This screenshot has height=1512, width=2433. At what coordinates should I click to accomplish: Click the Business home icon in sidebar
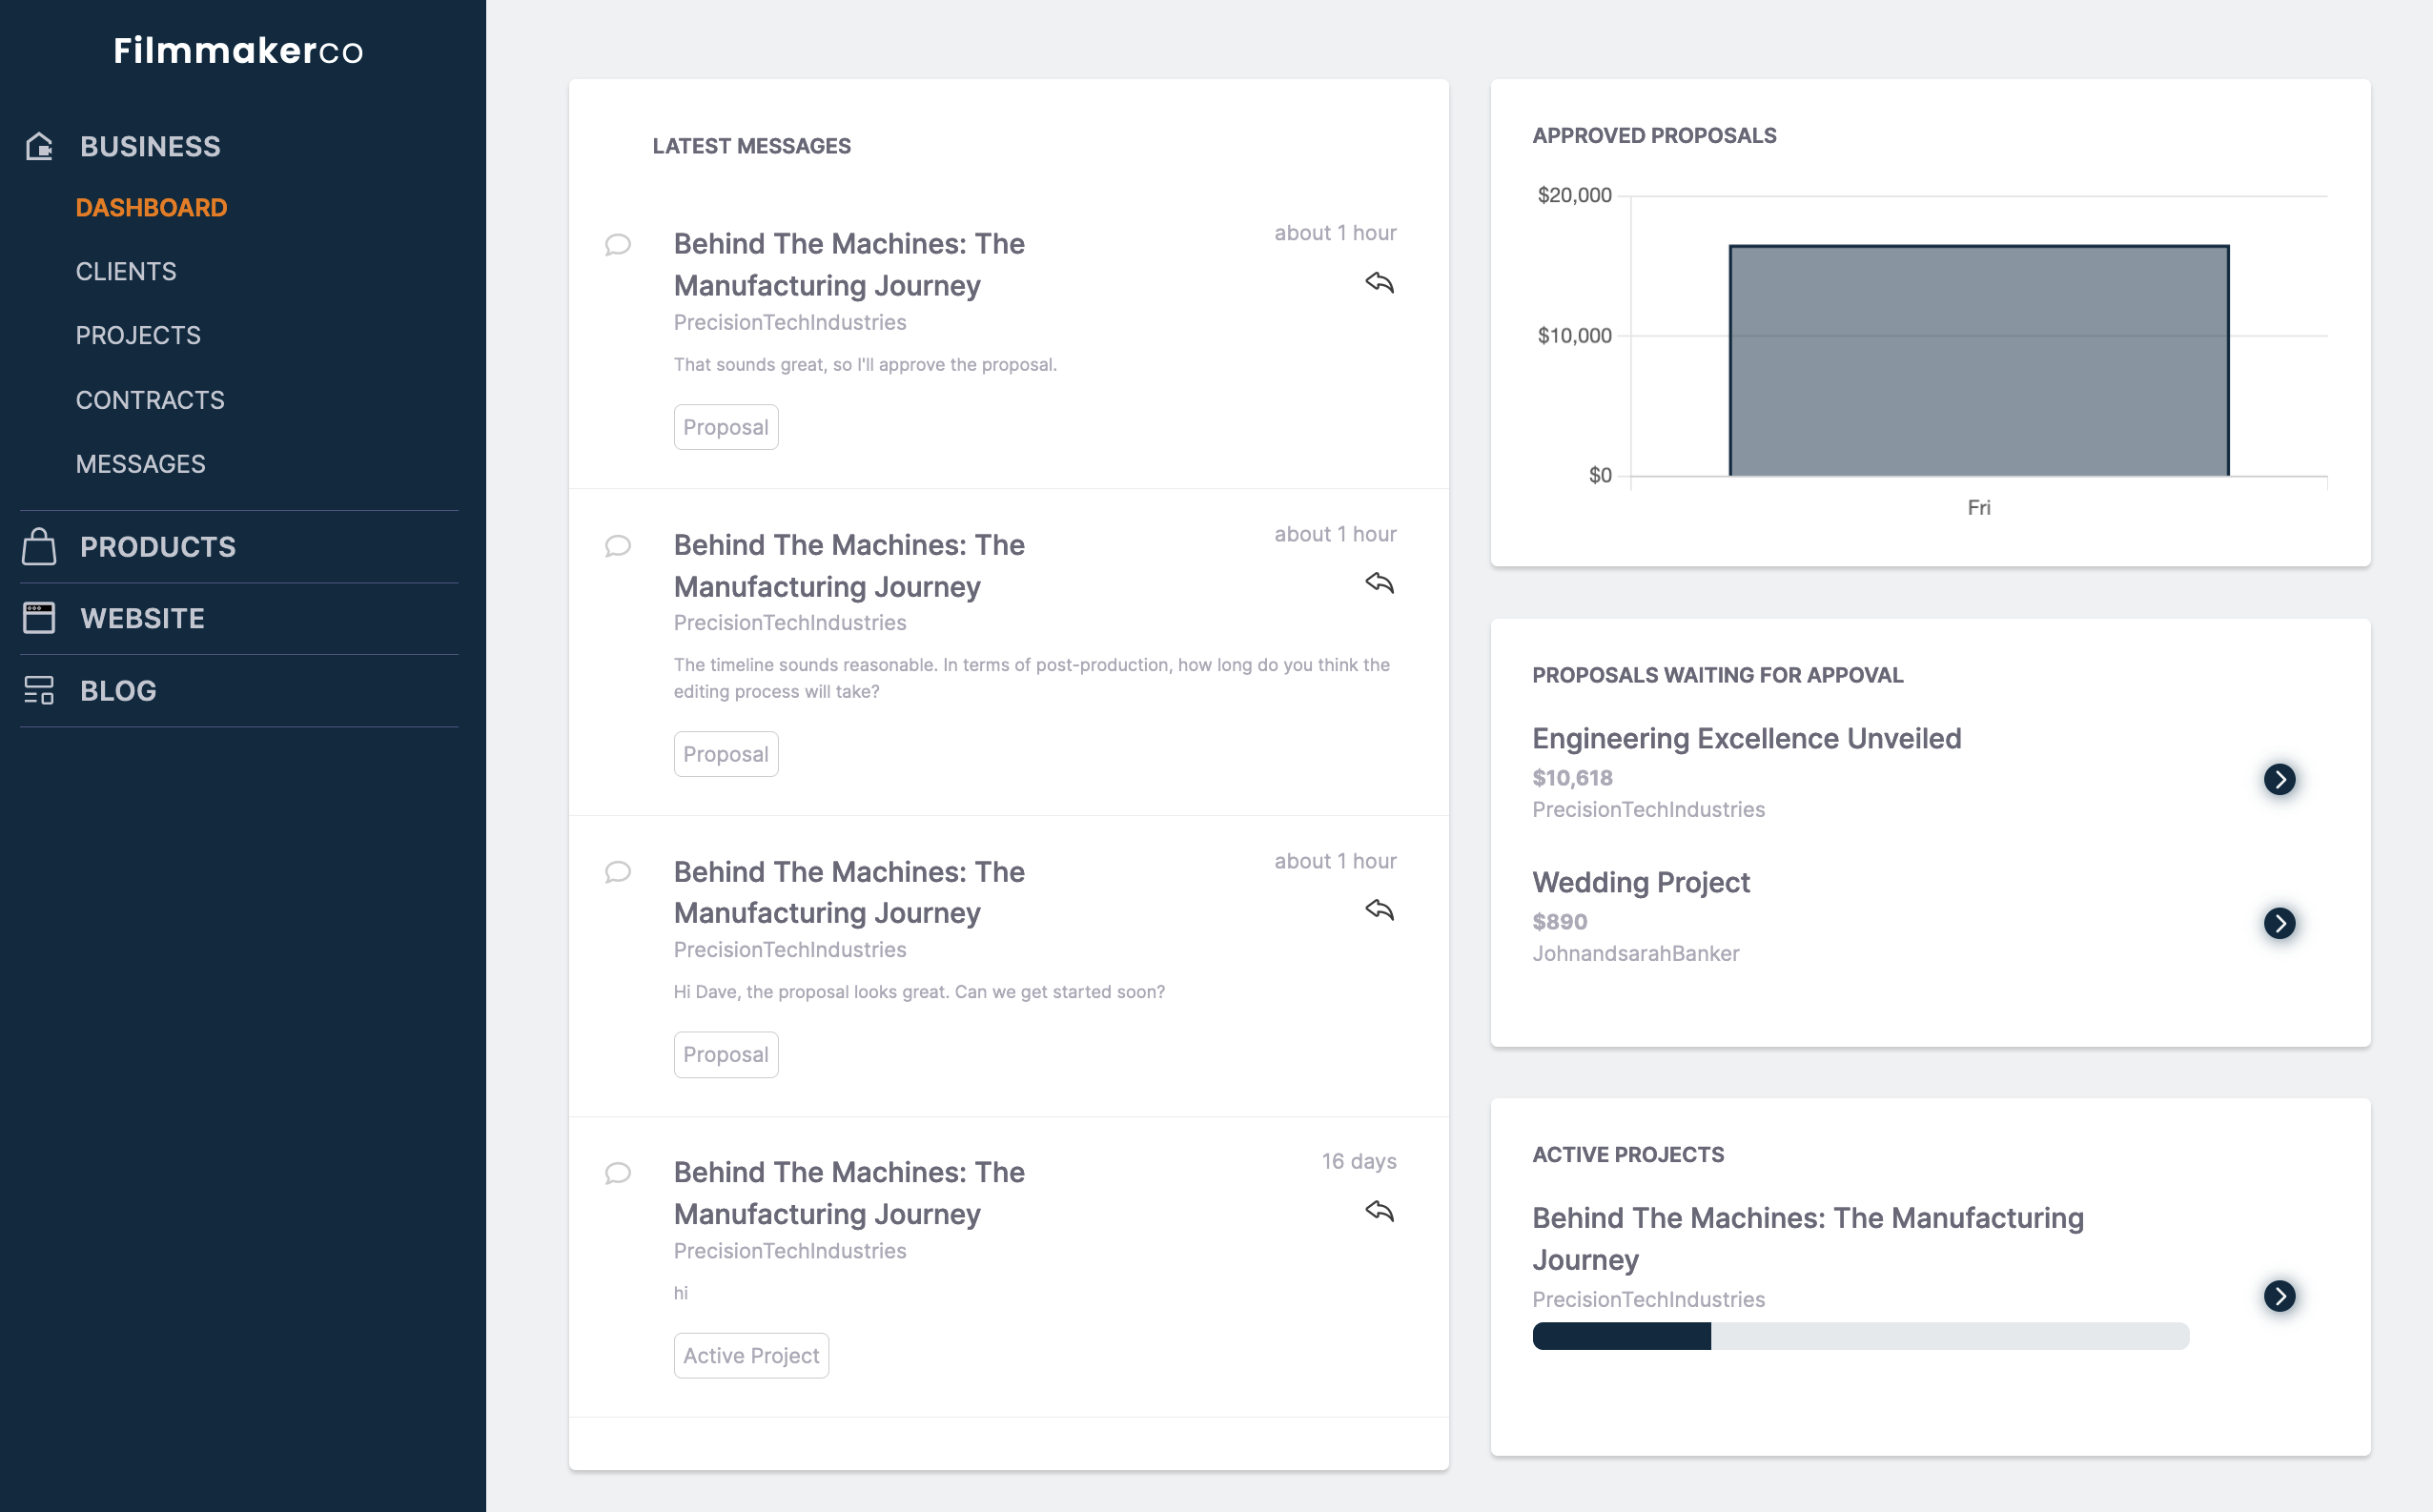click(x=39, y=147)
